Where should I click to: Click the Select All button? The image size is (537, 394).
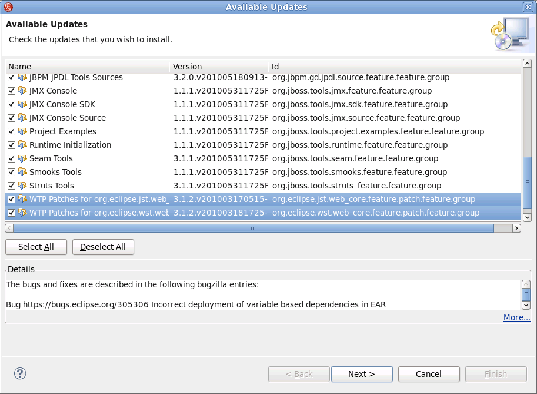(x=36, y=247)
